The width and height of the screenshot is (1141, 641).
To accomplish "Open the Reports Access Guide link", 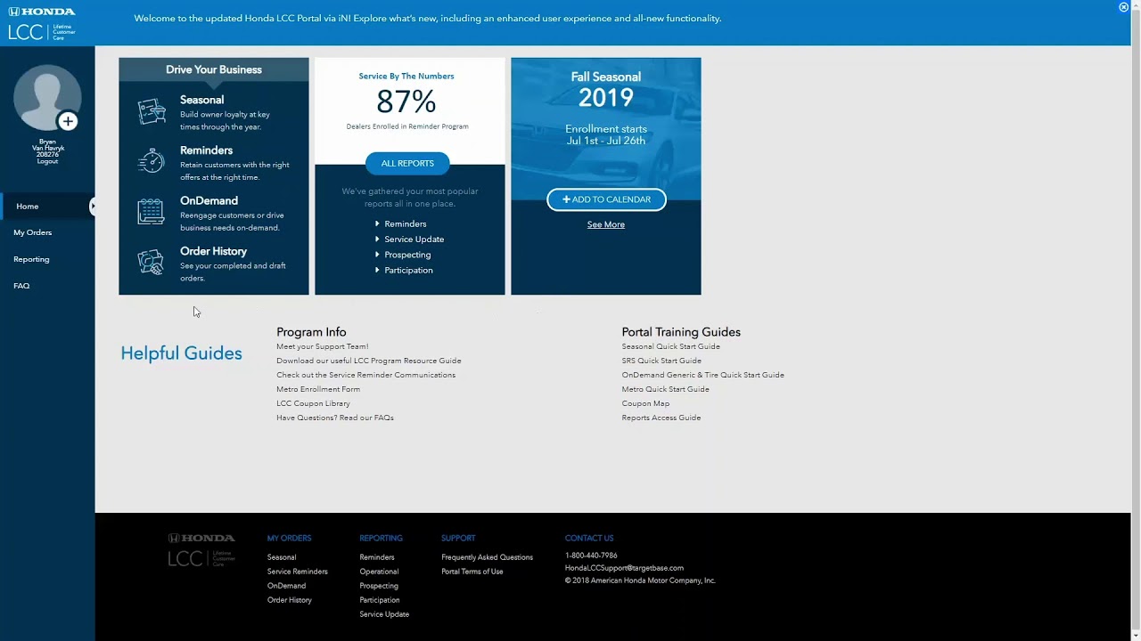I will (661, 418).
